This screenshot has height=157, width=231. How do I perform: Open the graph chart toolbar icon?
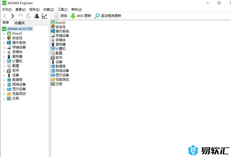click(x=45, y=16)
